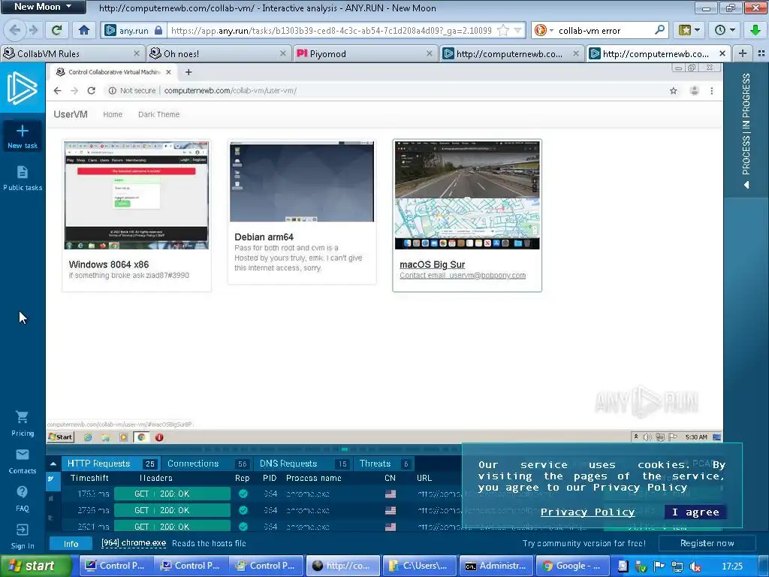769x577 pixels.
Task: Open the Privacy Policy link
Action: 587,512
